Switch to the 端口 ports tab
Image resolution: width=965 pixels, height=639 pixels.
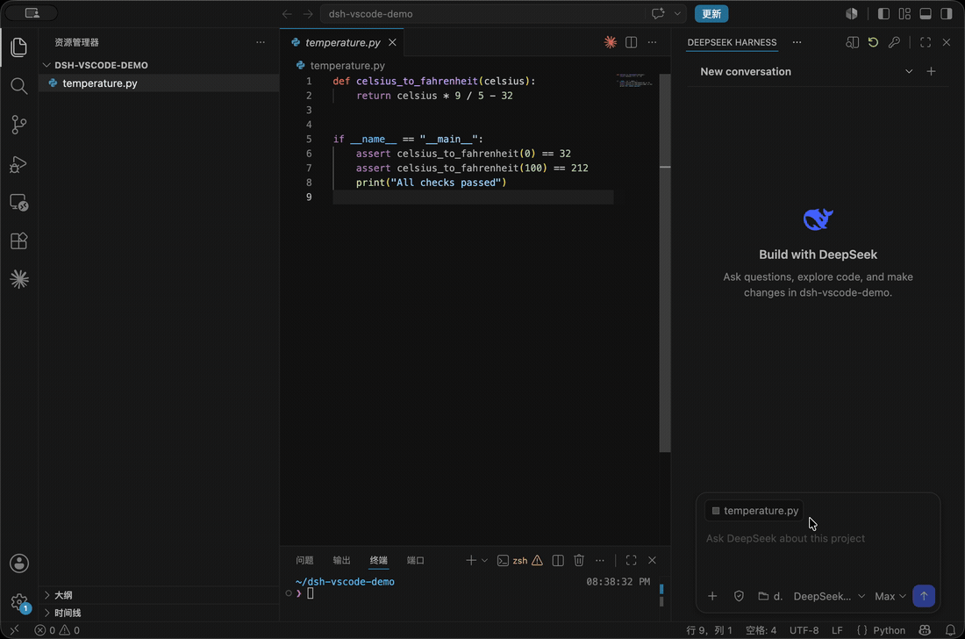(416, 560)
